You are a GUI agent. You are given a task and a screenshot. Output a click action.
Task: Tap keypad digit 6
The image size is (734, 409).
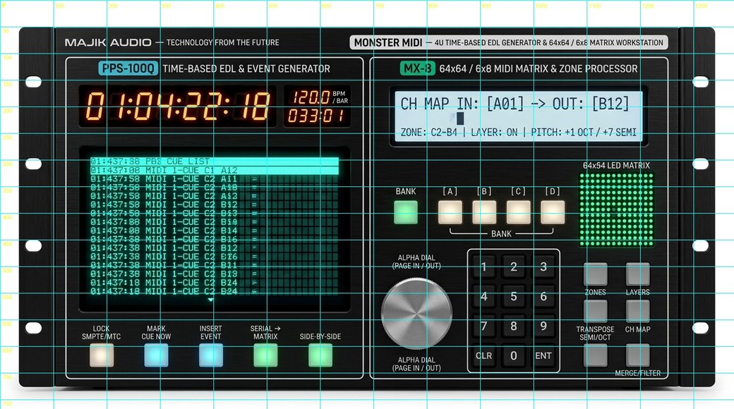[543, 297]
